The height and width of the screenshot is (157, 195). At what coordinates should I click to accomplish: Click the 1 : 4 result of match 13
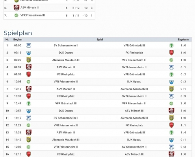point(183,133)
